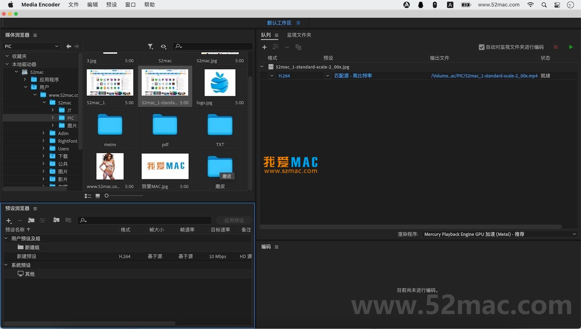
Task: Click the 匹配源 - 高比特率 preset link
Action: (353, 76)
